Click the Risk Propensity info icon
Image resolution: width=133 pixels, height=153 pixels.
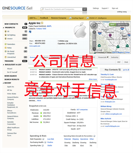point(43,139)
